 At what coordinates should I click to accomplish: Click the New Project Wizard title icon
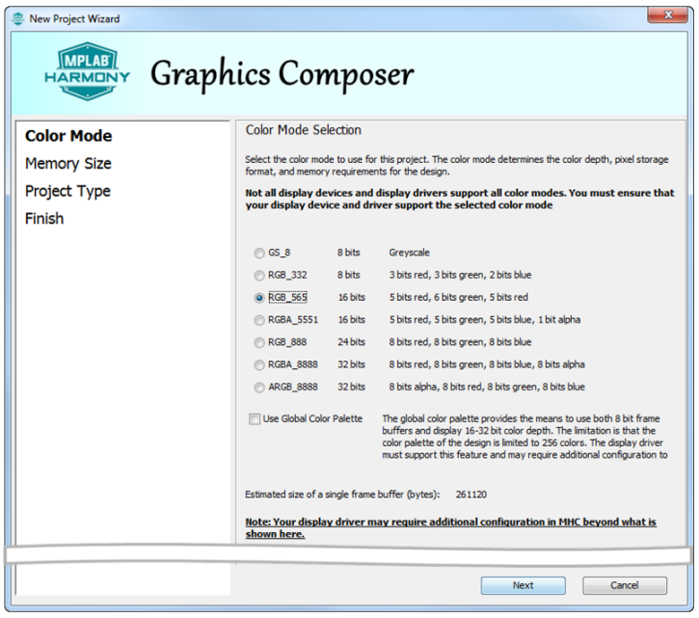click(17, 18)
